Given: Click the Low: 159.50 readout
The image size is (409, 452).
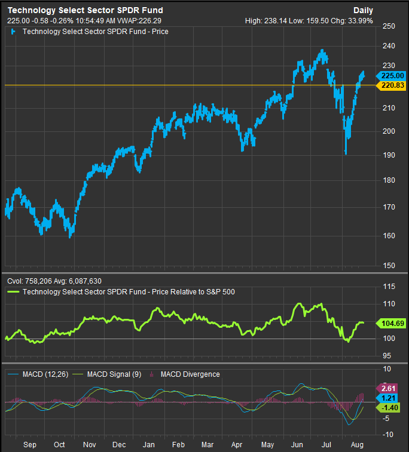Looking at the screenshot, I should [309, 21].
